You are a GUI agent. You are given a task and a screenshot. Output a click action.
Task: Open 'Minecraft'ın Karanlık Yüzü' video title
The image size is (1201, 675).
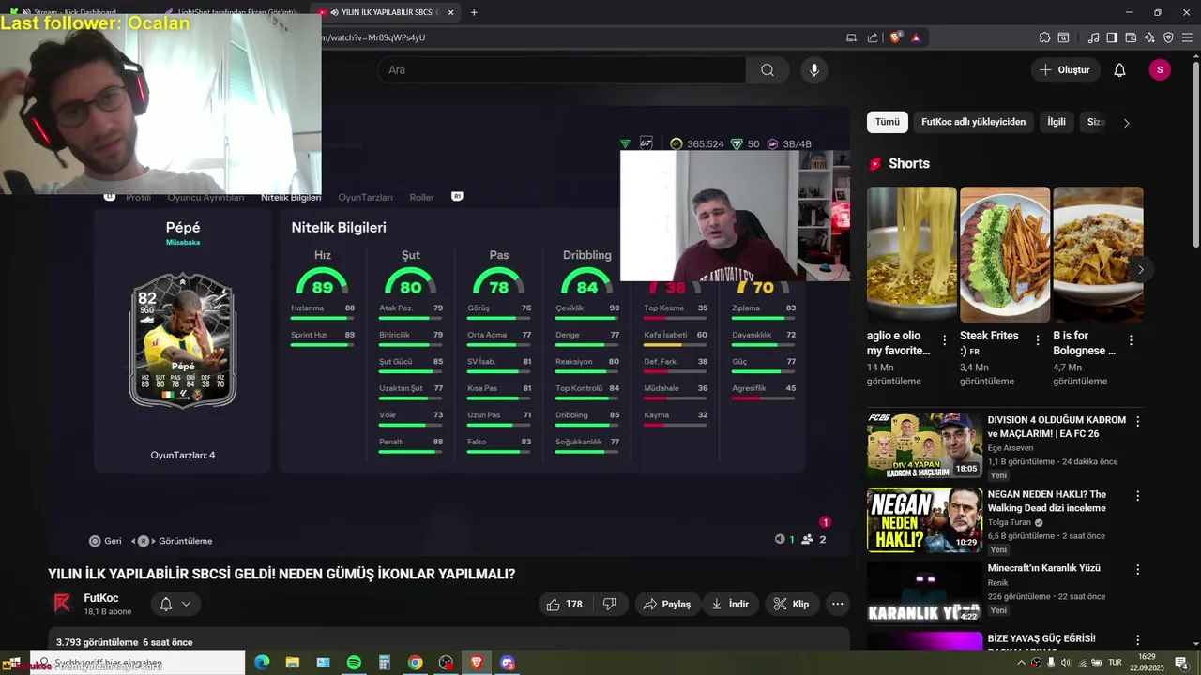(1043, 568)
